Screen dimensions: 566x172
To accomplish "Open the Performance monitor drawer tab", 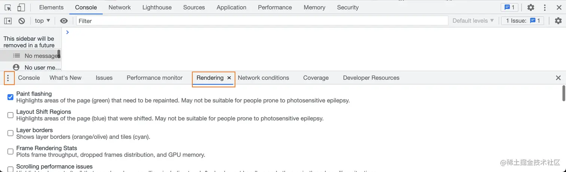I will [155, 78].
